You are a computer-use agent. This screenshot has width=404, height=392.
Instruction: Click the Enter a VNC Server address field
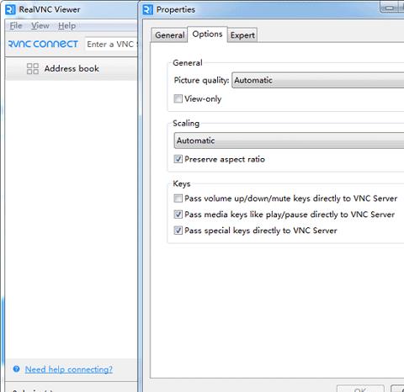click(111, 44)
